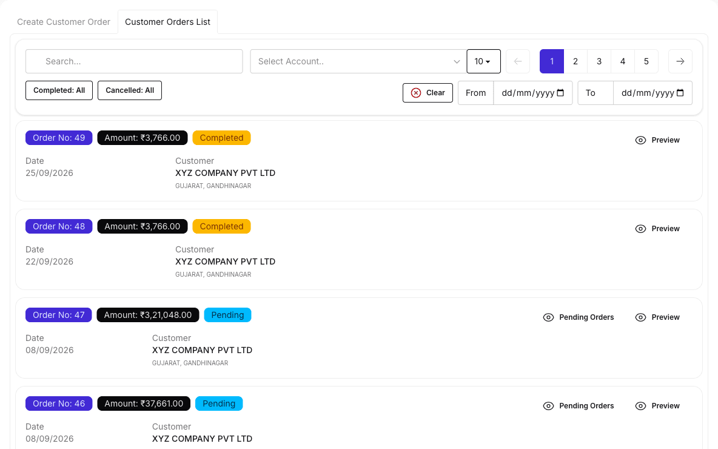This screenshot has height=449, width=718.
Task: Click the Completed status on Order 49
Action: (221, 138)
